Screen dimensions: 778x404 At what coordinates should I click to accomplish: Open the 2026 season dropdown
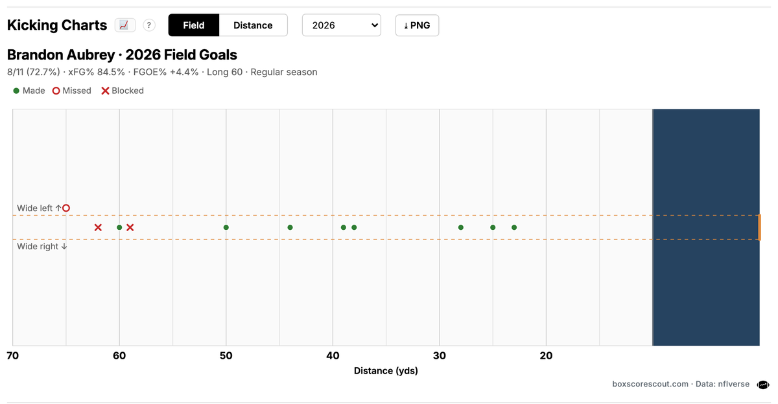(x=342, y=25)
